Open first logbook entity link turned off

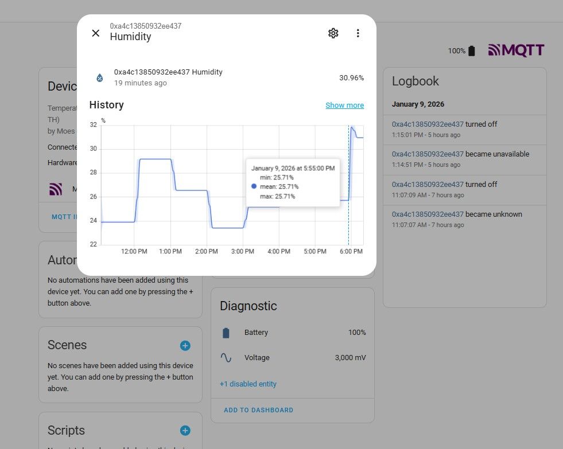(x=428, y=124)
